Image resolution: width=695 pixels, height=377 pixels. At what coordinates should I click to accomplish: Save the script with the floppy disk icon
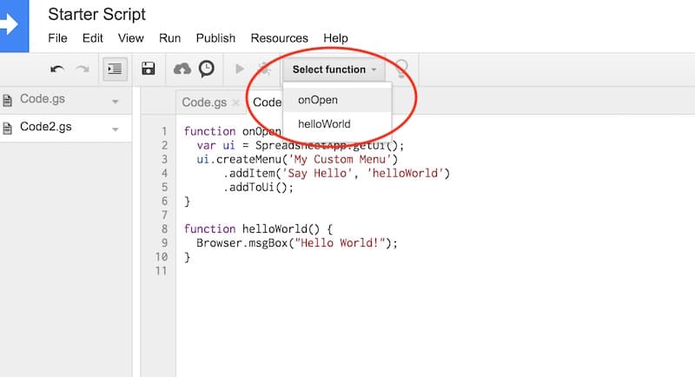[x=149, y=69]
